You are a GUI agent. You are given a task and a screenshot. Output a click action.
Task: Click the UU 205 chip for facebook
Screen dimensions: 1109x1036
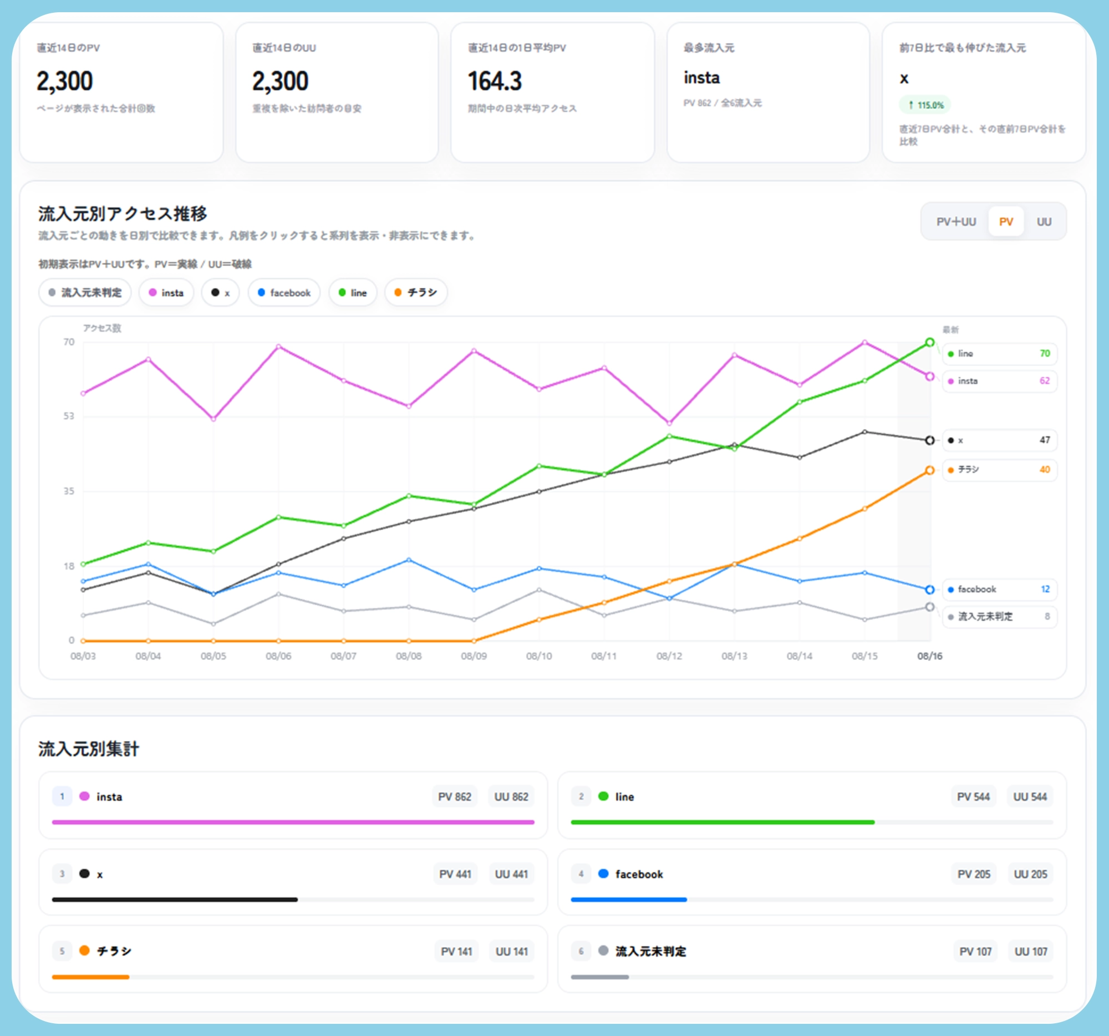click(1031, 874)
